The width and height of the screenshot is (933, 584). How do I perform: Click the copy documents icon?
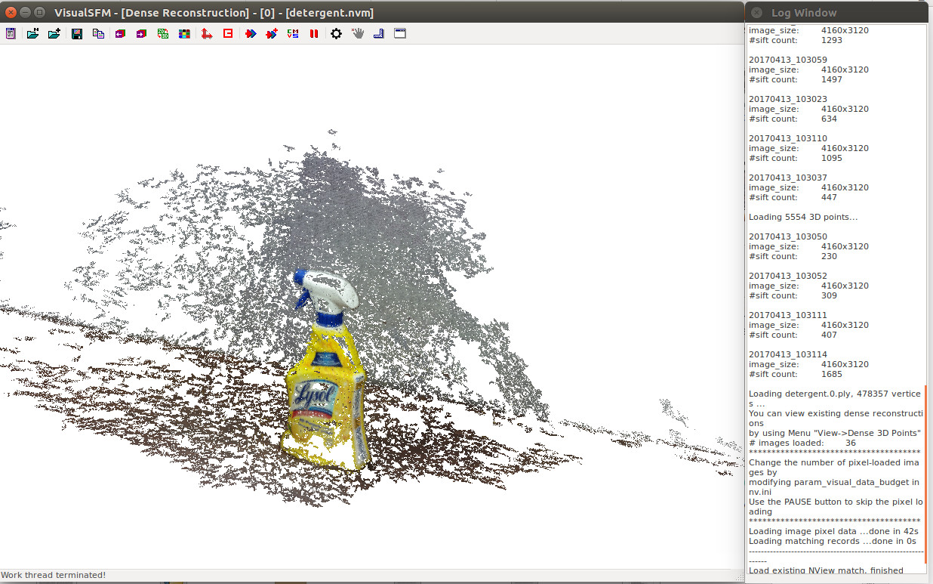point(98,34)
